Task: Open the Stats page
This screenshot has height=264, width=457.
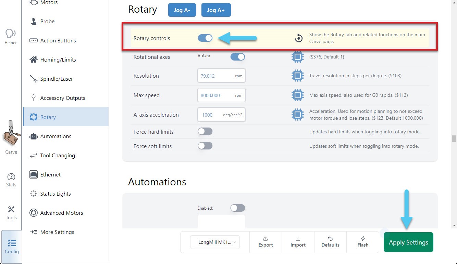Action: click(x=11, y=180)
